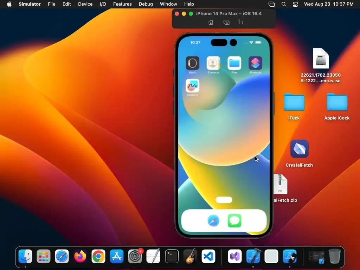Launch Safari from the macOS Dock
This screenshot has width=360, height=270.
(62, 256)
